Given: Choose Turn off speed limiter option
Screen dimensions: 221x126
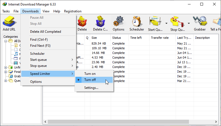Looking at the screenshot, I should click(94, 80).
